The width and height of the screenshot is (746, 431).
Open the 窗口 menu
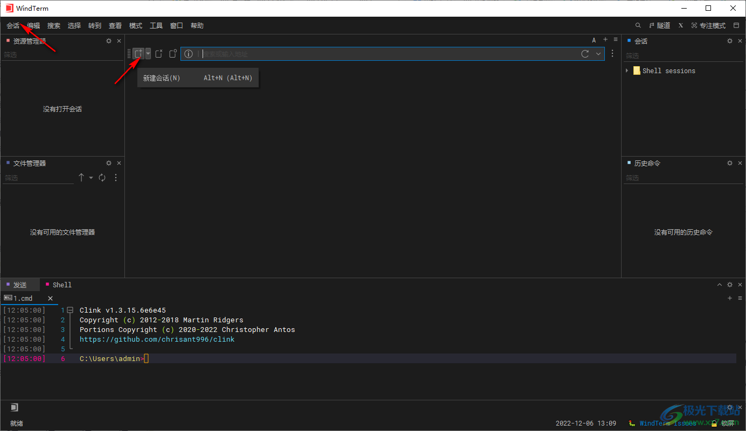(x=177, y=26)
